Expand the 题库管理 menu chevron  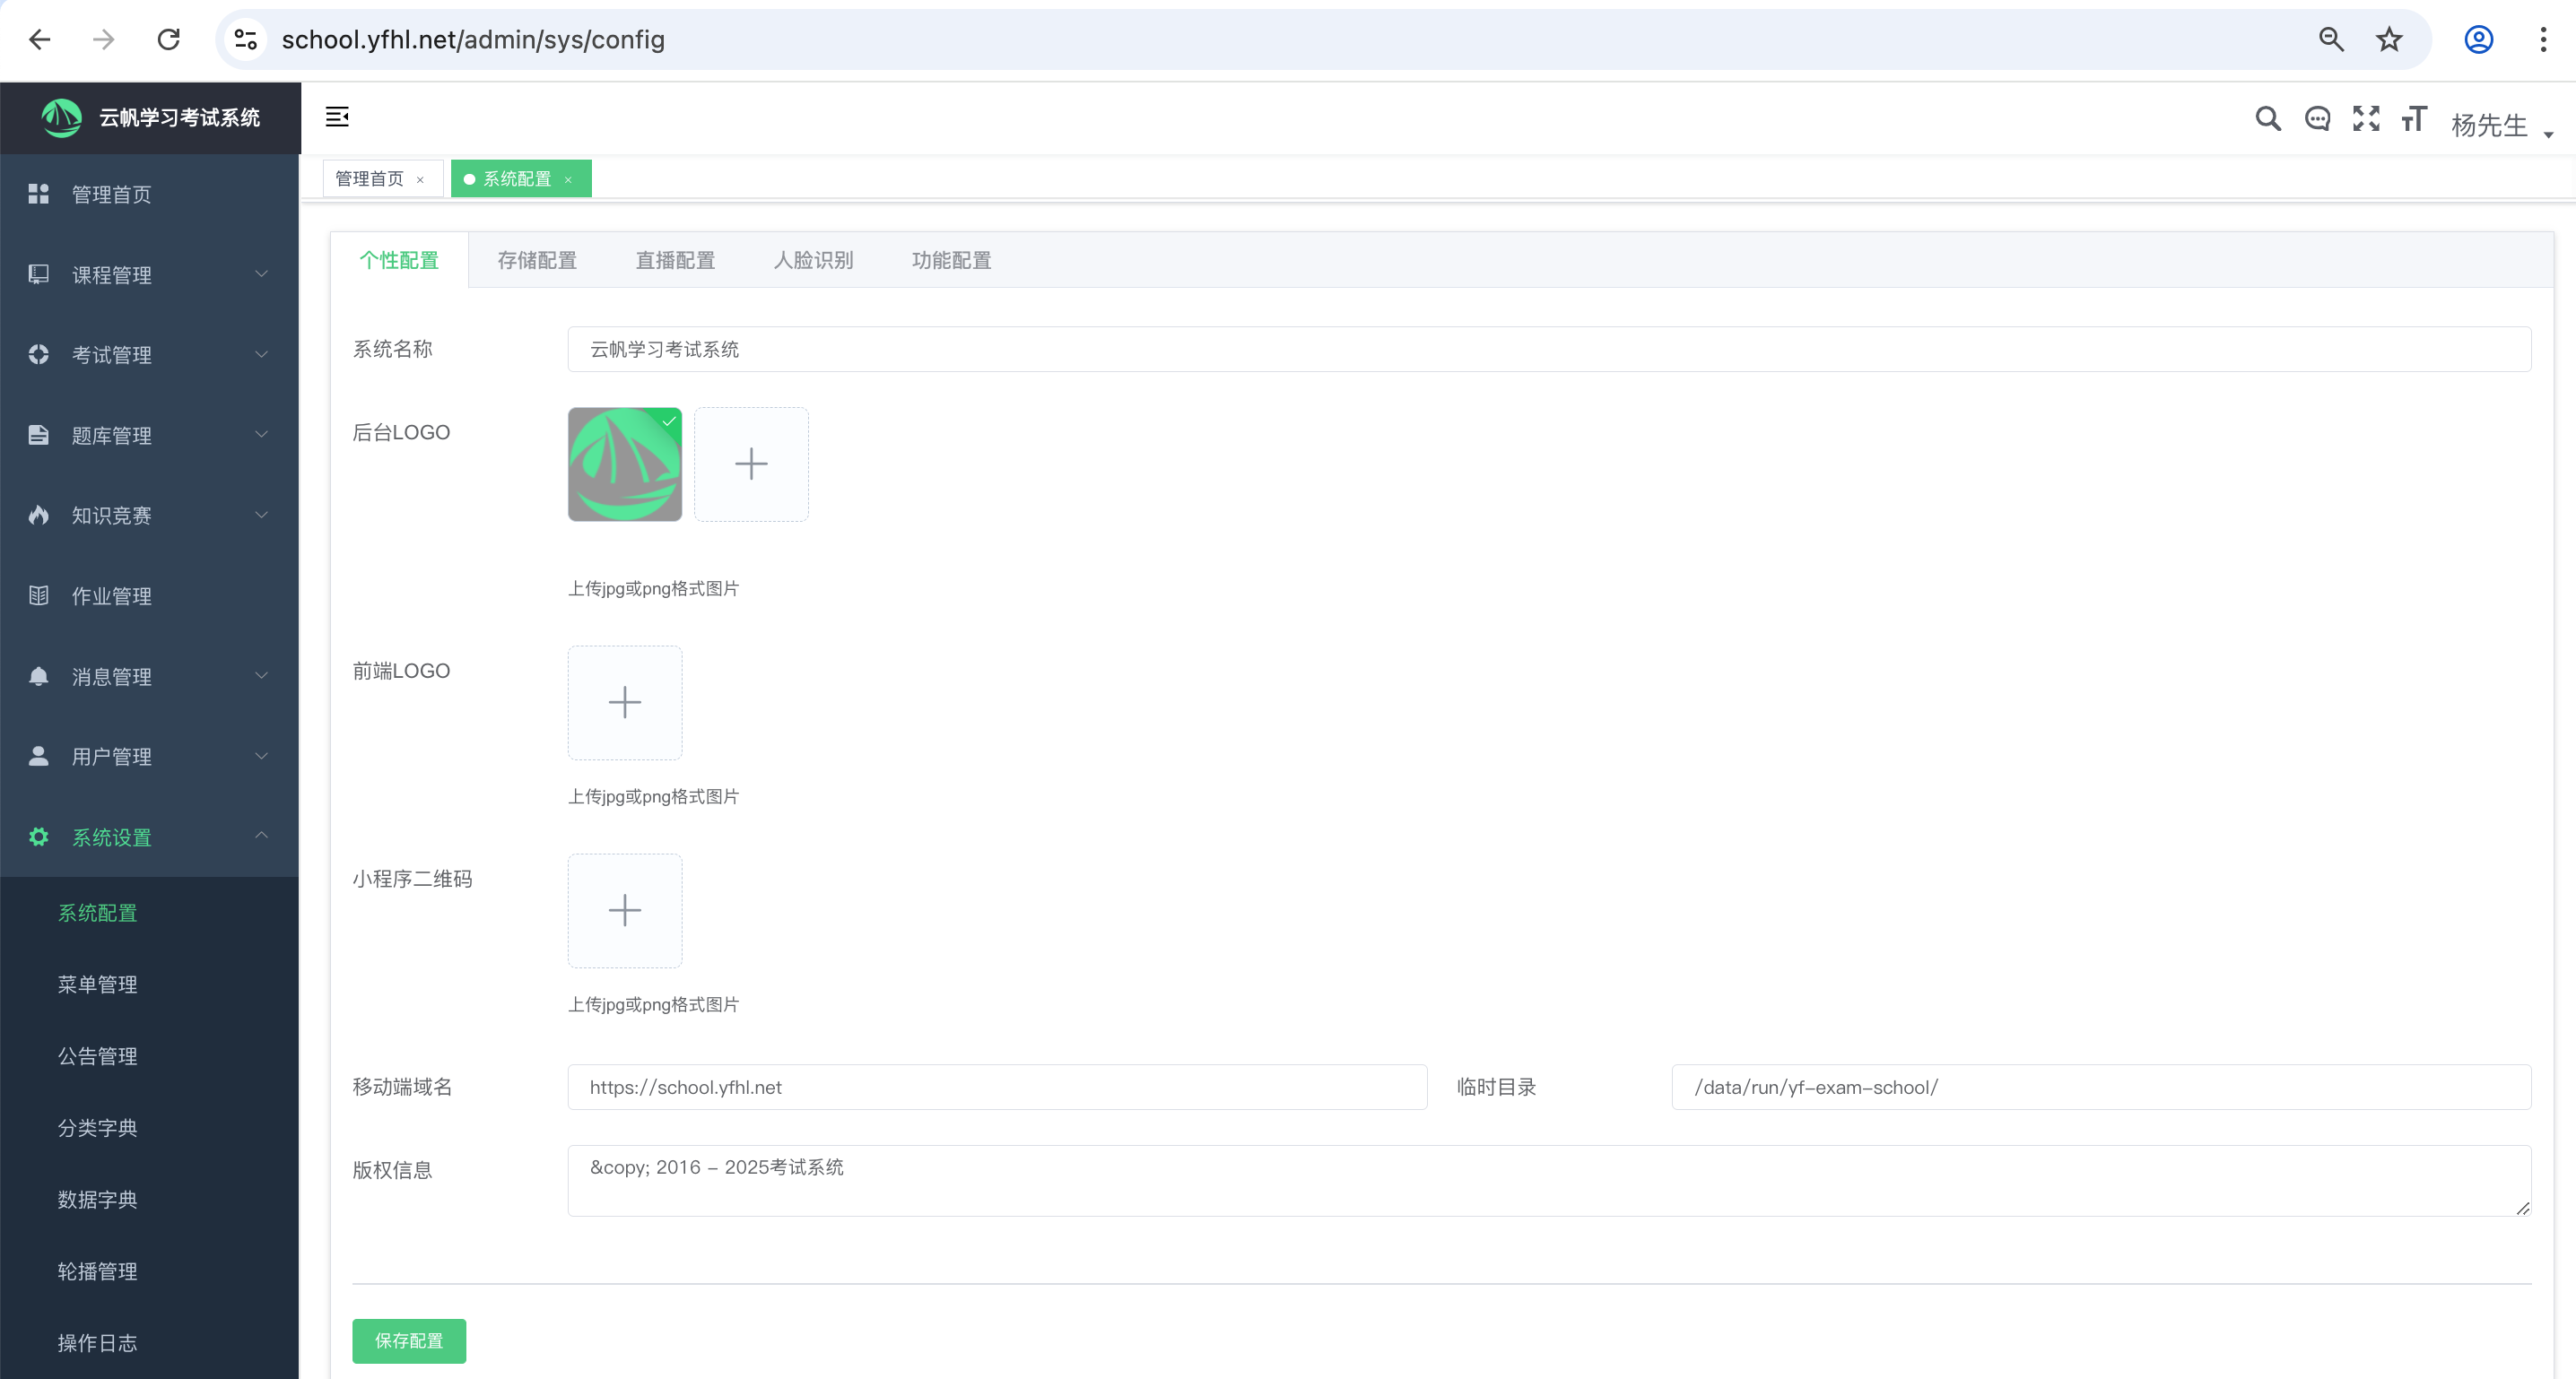coord(262,435)
